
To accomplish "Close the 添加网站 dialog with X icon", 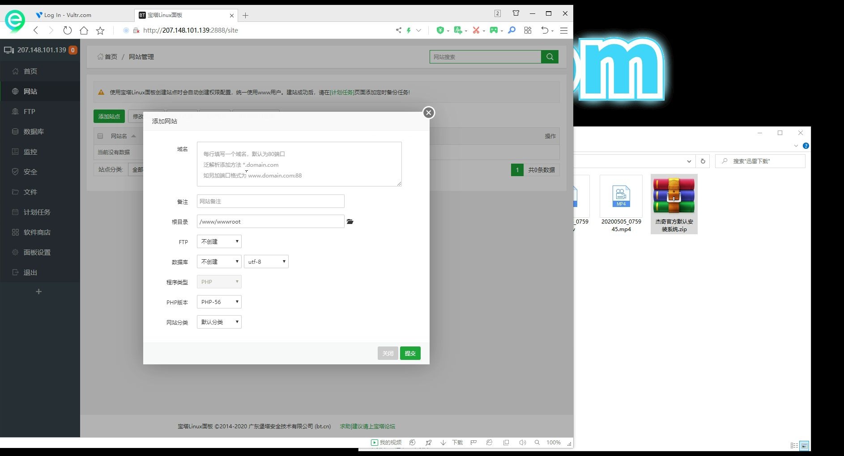I will click(x=429, y=113).
